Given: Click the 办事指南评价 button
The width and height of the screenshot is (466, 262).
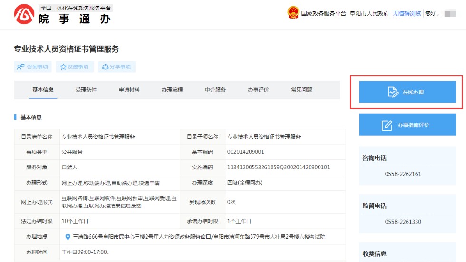Looking at the screenshot, I should [408, 125].
